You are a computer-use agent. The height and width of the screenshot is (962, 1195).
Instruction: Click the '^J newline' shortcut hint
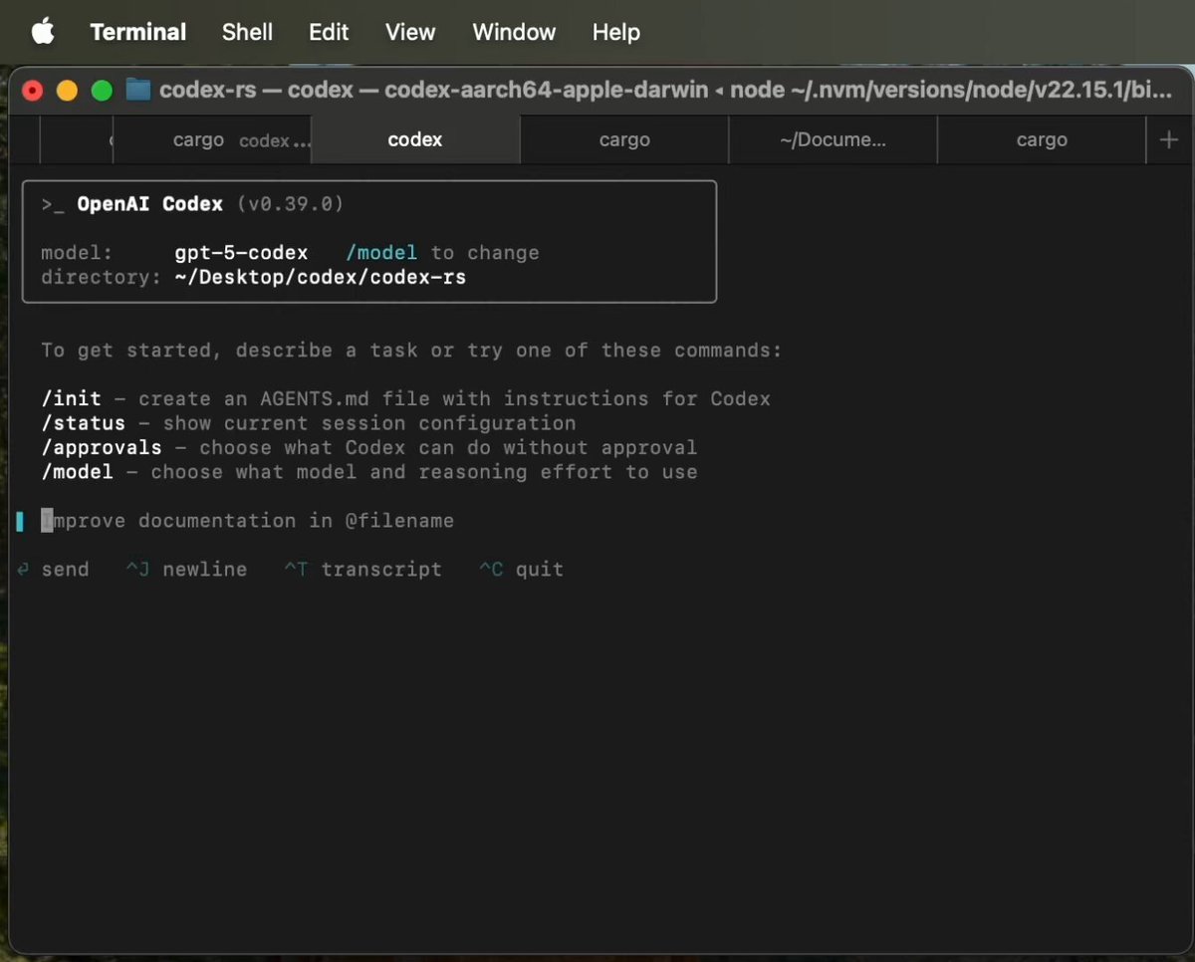186,570
